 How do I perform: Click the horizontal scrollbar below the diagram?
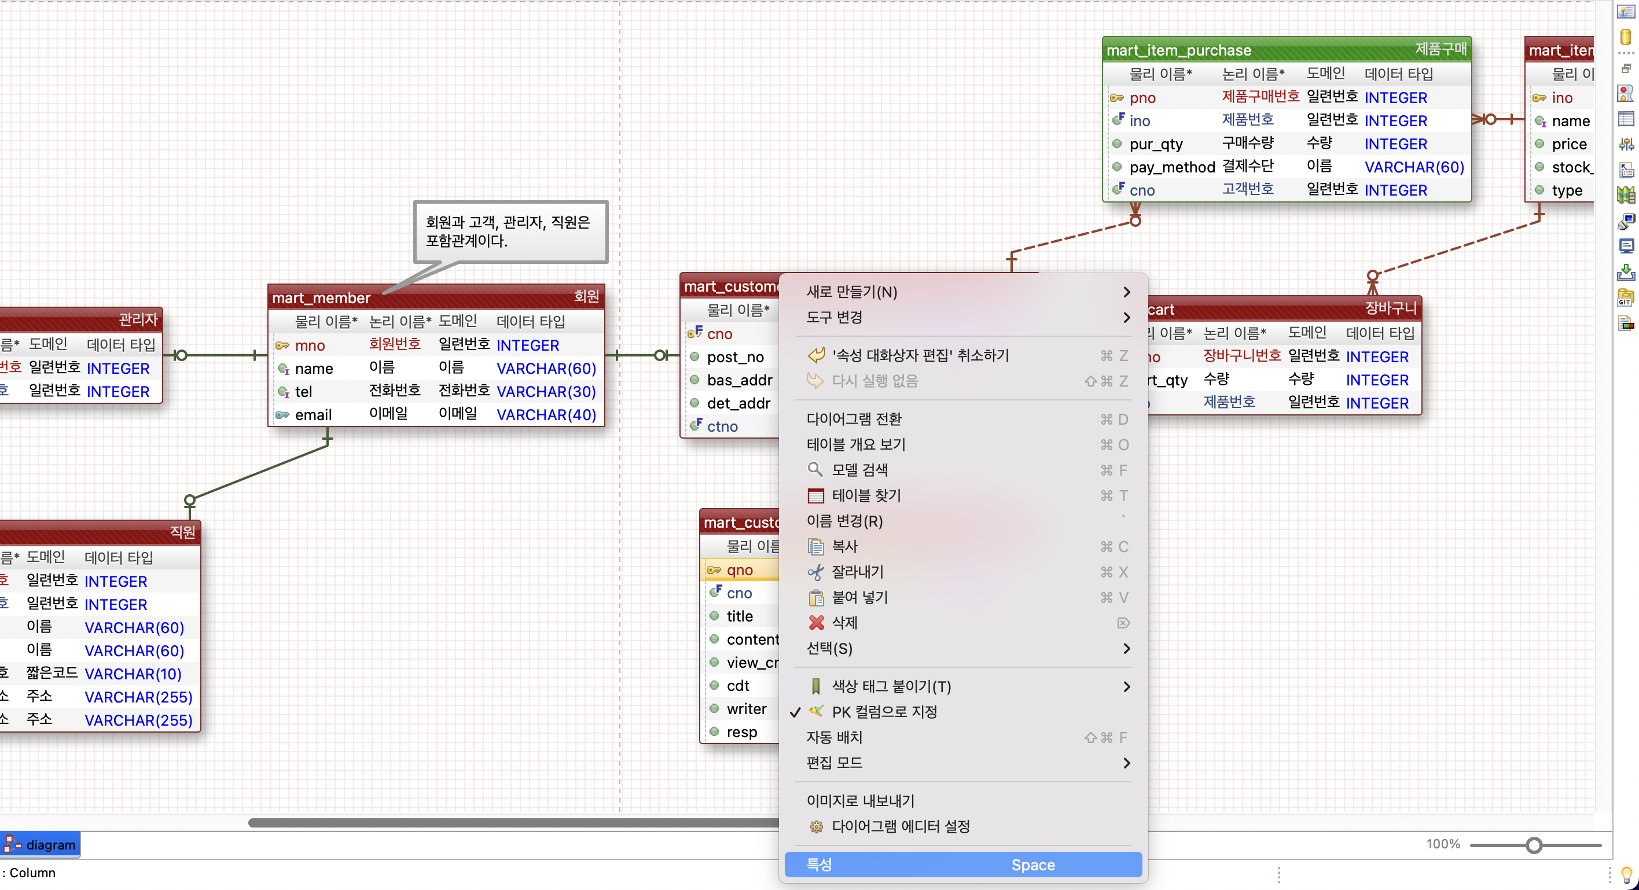coord(513,822)
